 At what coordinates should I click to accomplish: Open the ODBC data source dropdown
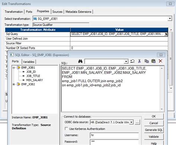click(131, 122)
